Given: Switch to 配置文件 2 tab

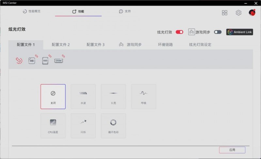Looking at the screenshot, I should pyautogui.click(x=61, y=45).
